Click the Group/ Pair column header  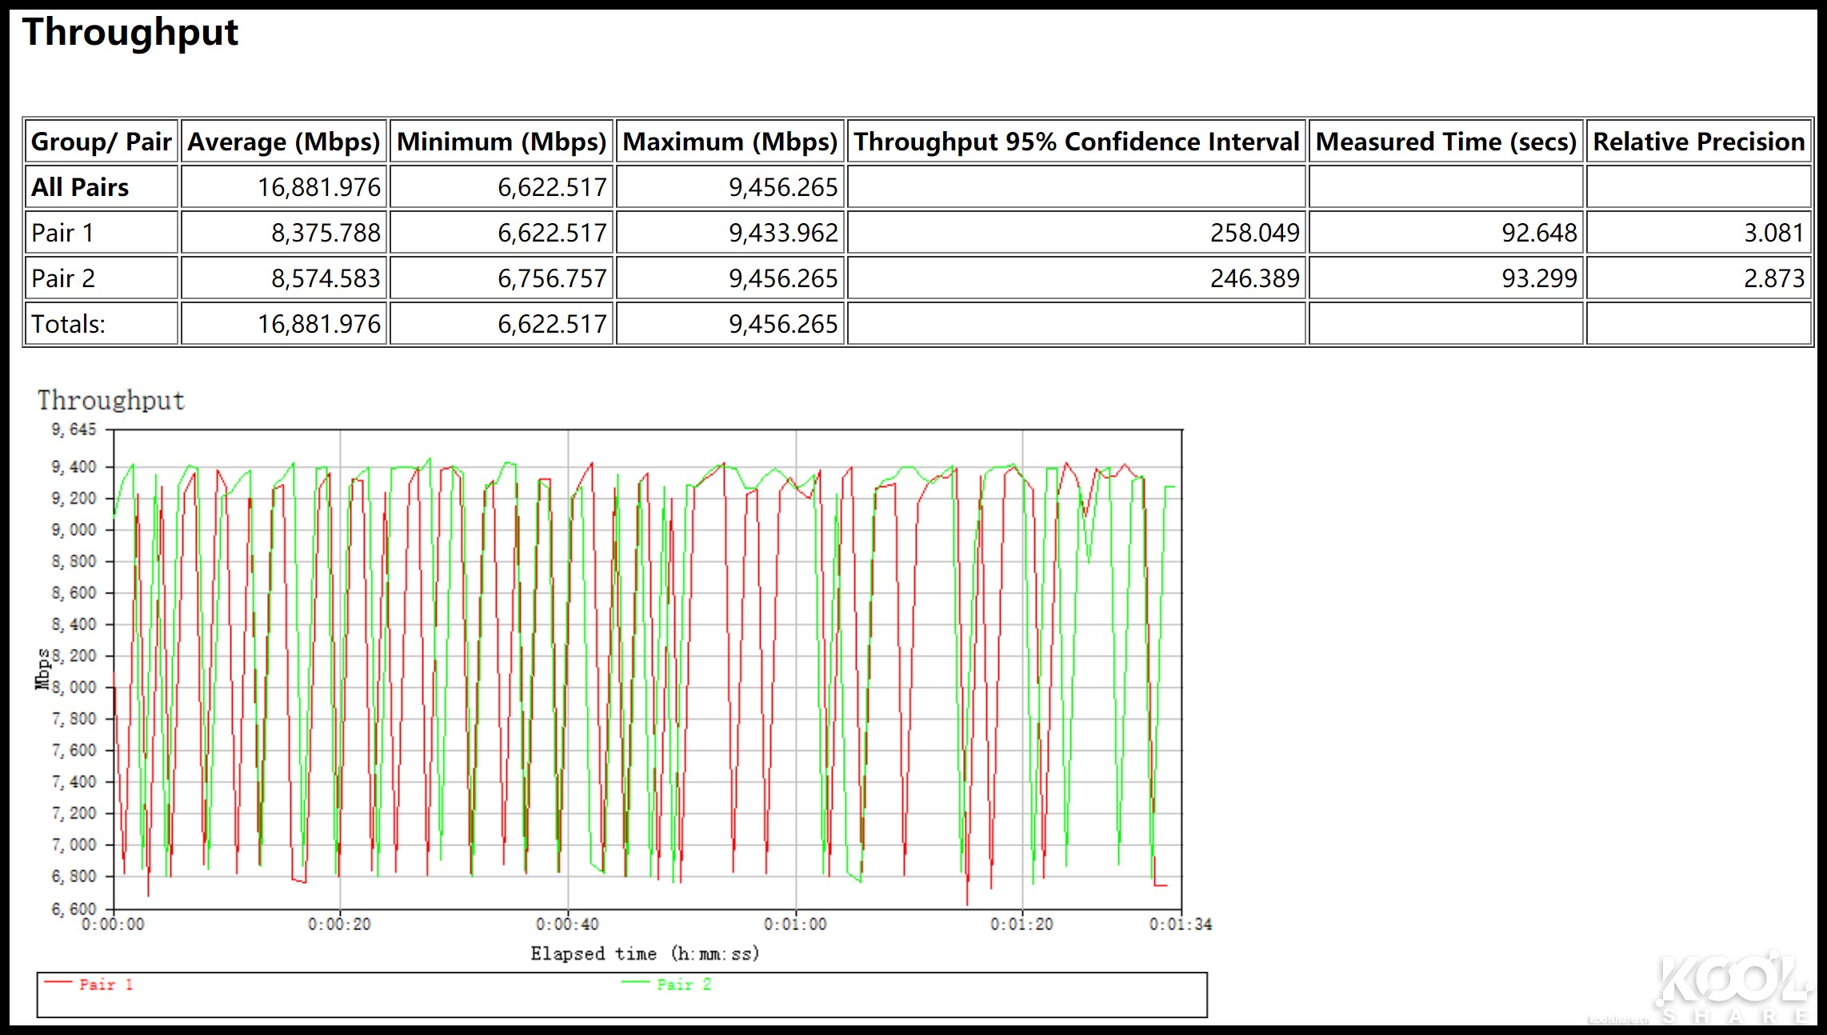(x=101, y=142)
